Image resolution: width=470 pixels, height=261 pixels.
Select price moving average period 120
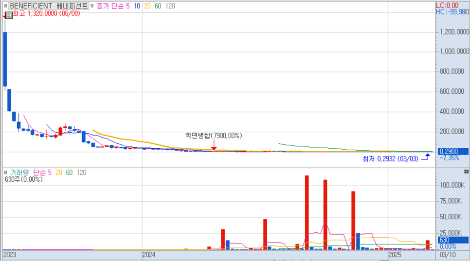click(170, 6)
